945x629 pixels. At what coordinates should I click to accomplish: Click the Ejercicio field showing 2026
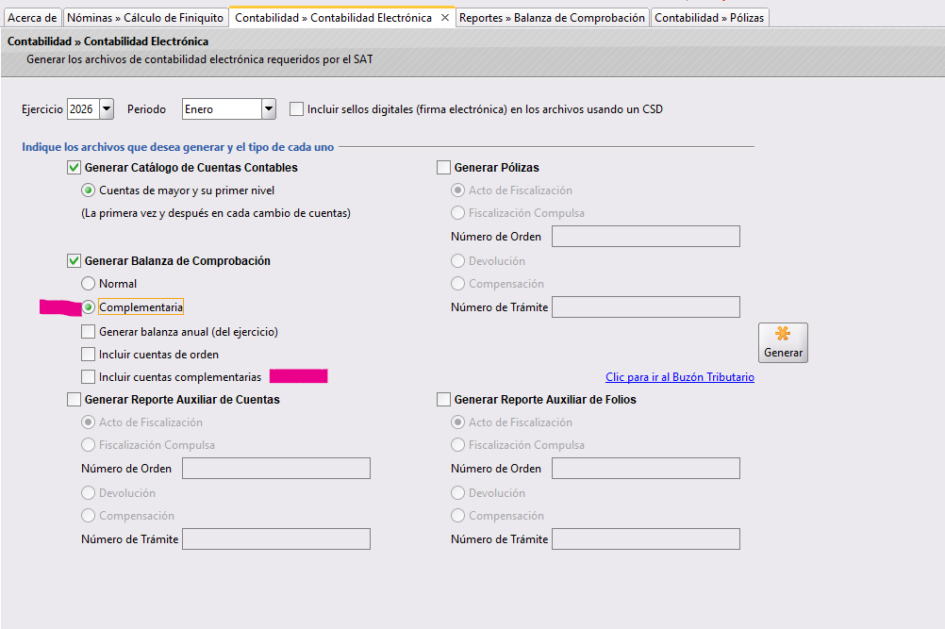click(83, 109)
